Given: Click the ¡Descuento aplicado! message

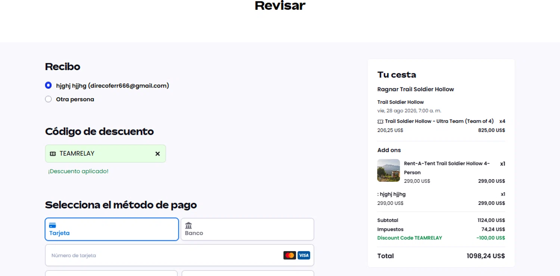Looking at the screenshot, I should pyautogui.click(x=78, y=171).
